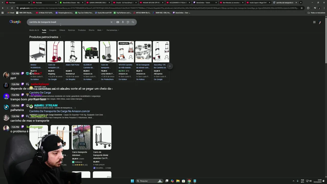Image resolution: width=327 pixels, height=184 pixels.
Task: Open the apps shortcut in bookmarks bar
Action: point(3,13)
